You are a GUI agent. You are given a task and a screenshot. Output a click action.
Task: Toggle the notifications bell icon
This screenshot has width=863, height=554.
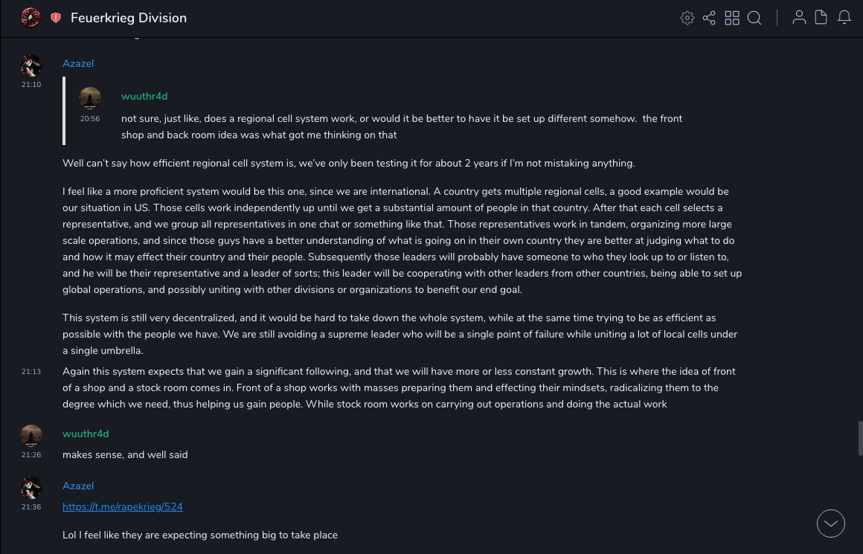pyautogui.click(x=844, y=18)
